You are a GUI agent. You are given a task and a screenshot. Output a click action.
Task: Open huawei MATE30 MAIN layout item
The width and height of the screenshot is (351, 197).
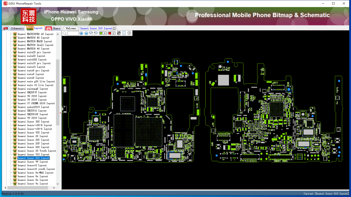pos(35,41)
